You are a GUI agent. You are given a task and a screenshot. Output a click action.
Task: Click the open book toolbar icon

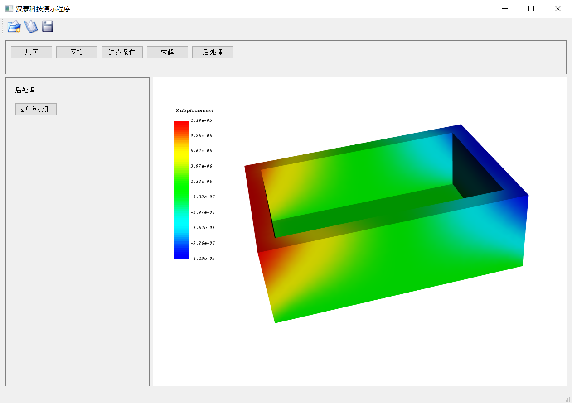31,27
